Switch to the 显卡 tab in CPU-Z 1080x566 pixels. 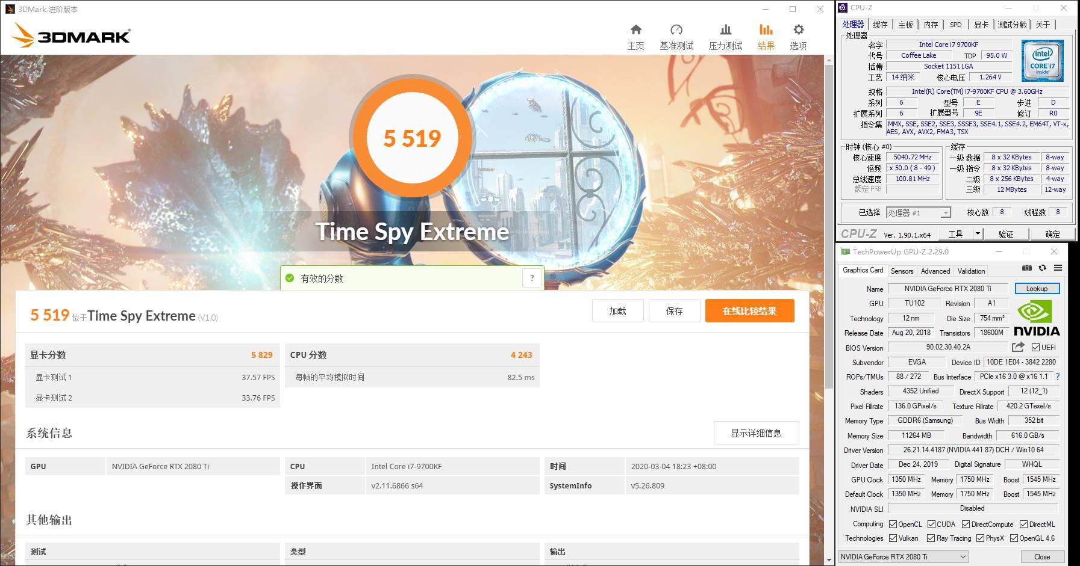tap(981, 25)
